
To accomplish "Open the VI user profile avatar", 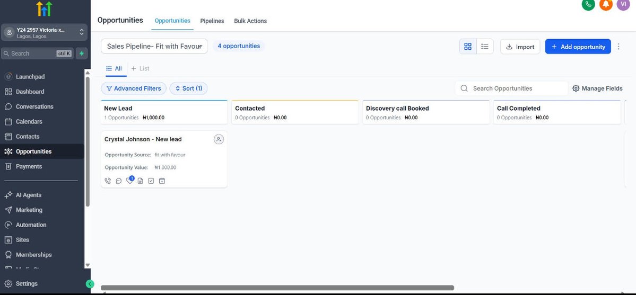I will (623, 4).
